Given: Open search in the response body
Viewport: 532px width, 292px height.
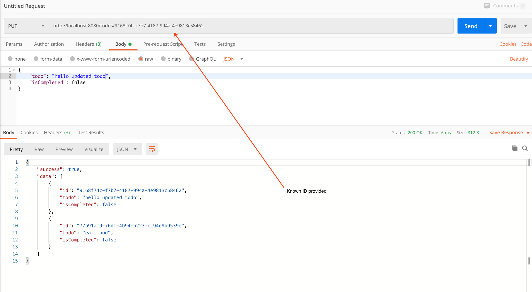Looking at the screenshot, I should [x=525, y=148].
